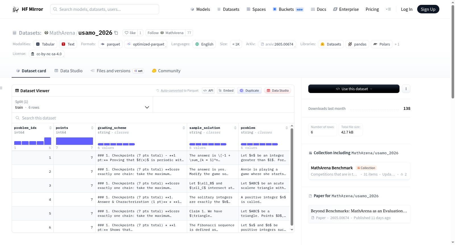455x245 pixels.
Task: Open the arxiv:2605.00674 tag
Action: [277, 44]
